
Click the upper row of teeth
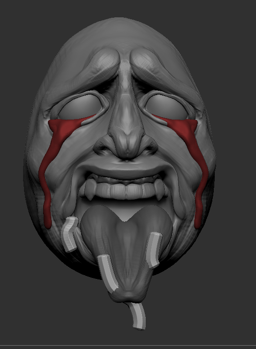pos(126,189)
